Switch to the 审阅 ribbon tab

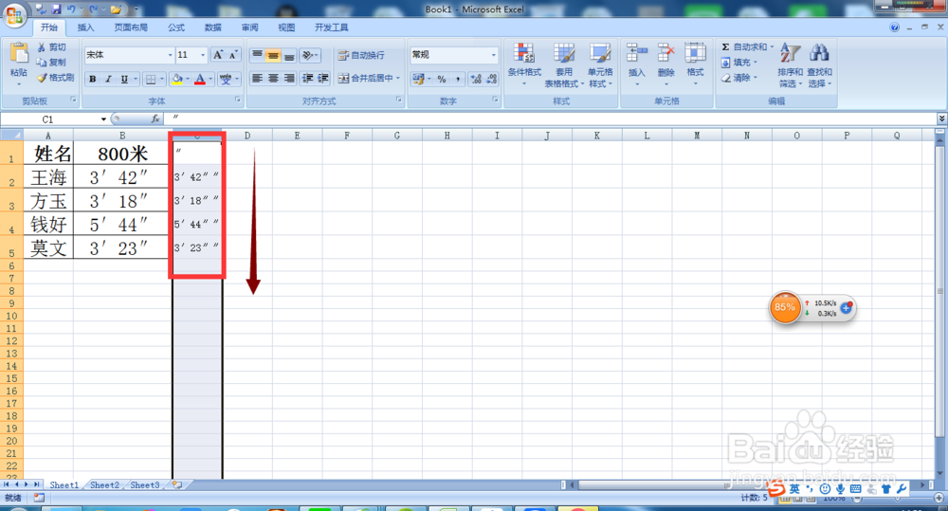pos(249,27)
